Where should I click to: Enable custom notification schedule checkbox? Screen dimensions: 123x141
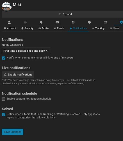[x=4, y=99]
